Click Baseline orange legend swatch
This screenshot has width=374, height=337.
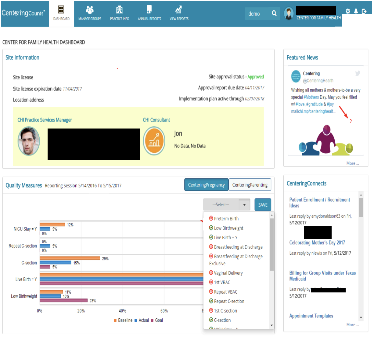pos(115,320)
